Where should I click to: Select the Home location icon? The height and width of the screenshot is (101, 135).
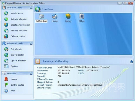coord(55,16)
